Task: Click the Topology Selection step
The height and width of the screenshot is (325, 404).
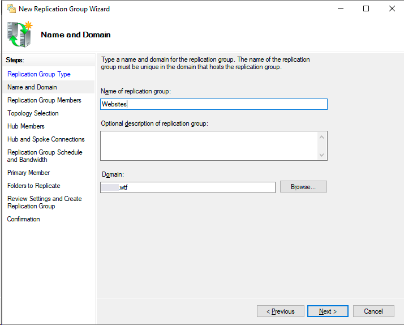Action: pos(33,113)
